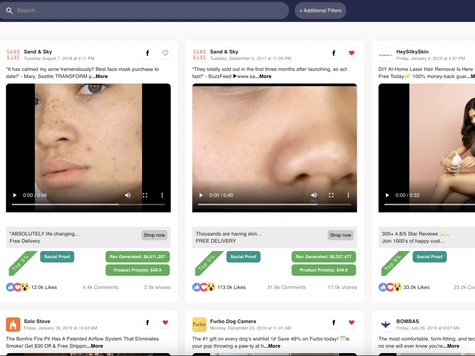Click Social Proof on the September 2017 Sand & Sky ad
Image resolution: width=475 pixels, height=356 pixels.
click(x=243, y=257)
